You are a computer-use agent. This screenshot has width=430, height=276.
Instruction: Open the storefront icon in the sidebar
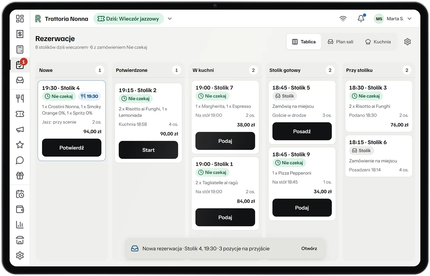pos(20,240)
